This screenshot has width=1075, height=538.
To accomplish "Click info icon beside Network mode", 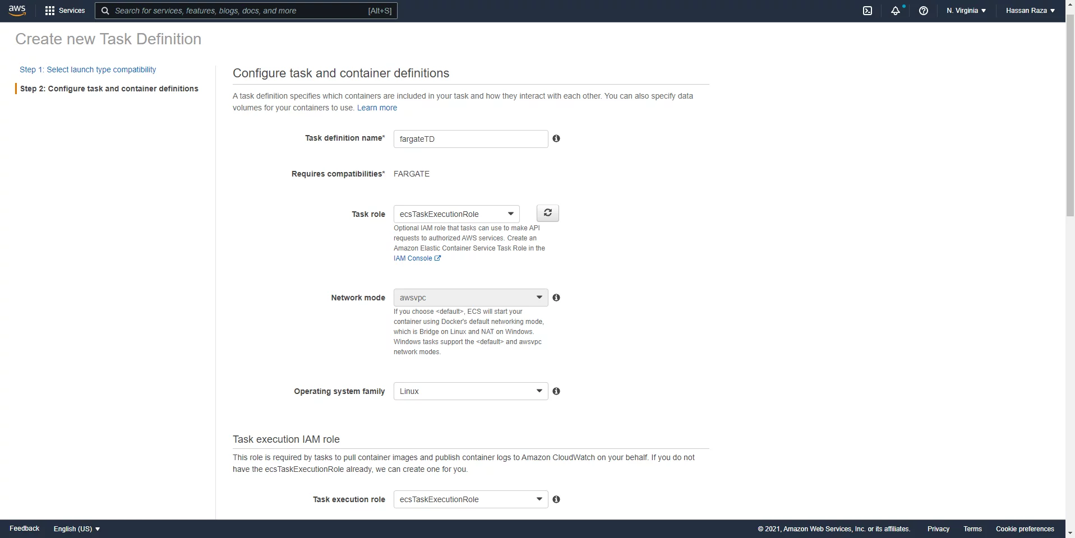I will click(x=556, y=298).
